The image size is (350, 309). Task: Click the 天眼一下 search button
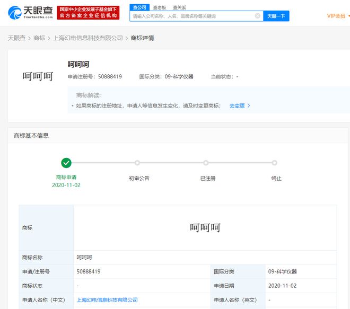click(276, 16)
